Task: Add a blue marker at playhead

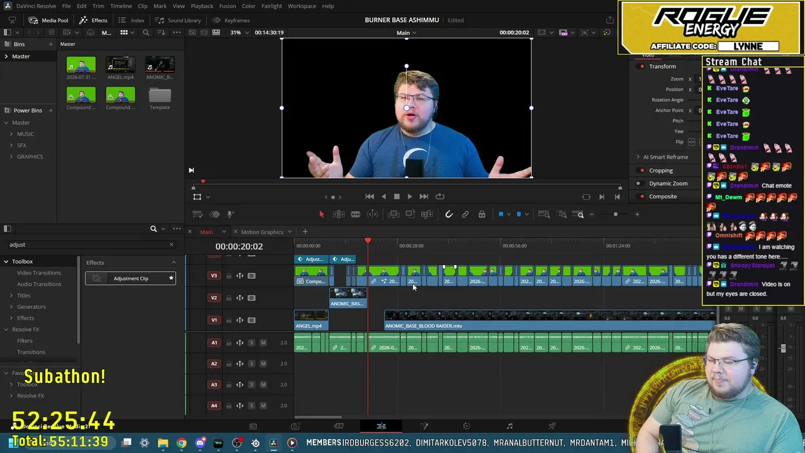Action: tap(519, 215)
